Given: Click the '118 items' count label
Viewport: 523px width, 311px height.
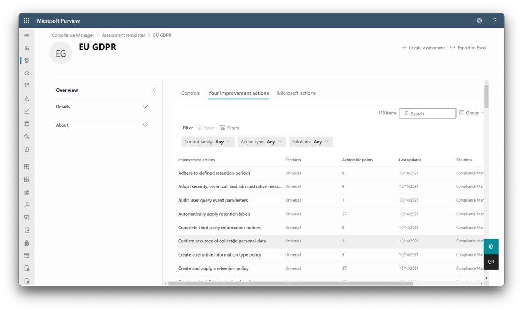Looking at the screenshot, I should pyautogui.click(x=387, y=113).
